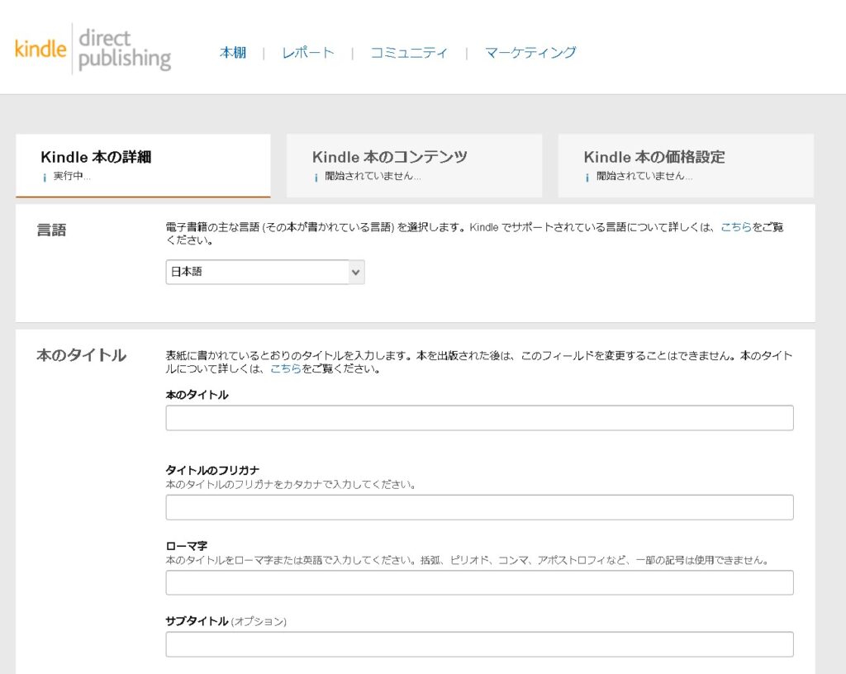
Task: Open the 日本語 language dropdown
Action: click(265, 272)
